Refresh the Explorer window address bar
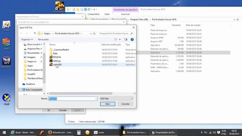Image resolution: width=242 pixels, height=136 pixels. tap(238, 20)
